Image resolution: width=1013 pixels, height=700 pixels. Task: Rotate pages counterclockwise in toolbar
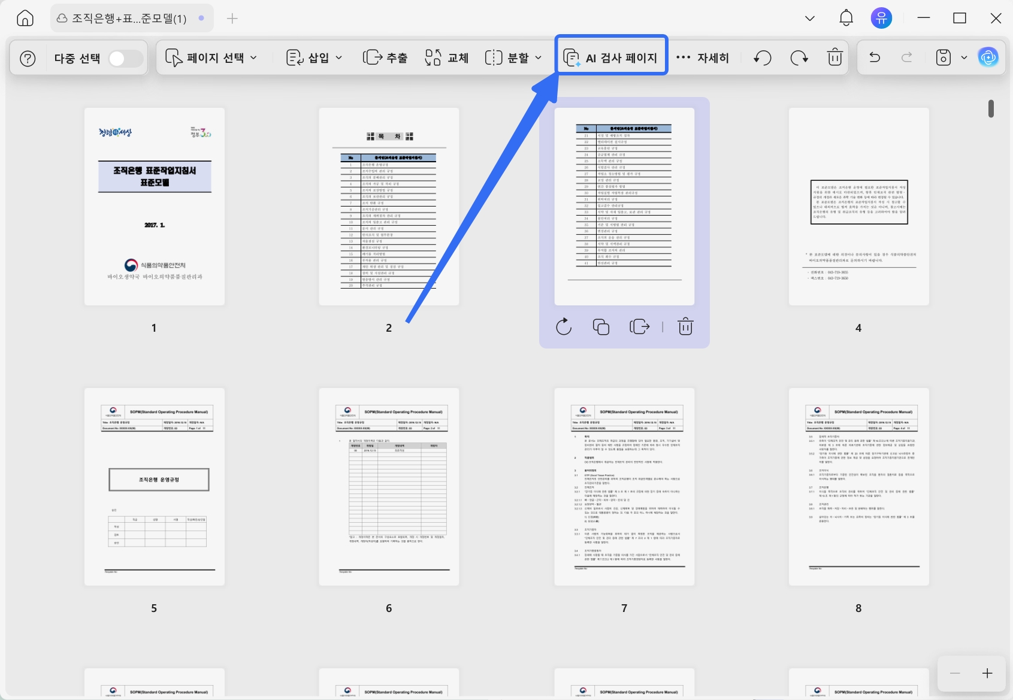(x=763, y=58)
